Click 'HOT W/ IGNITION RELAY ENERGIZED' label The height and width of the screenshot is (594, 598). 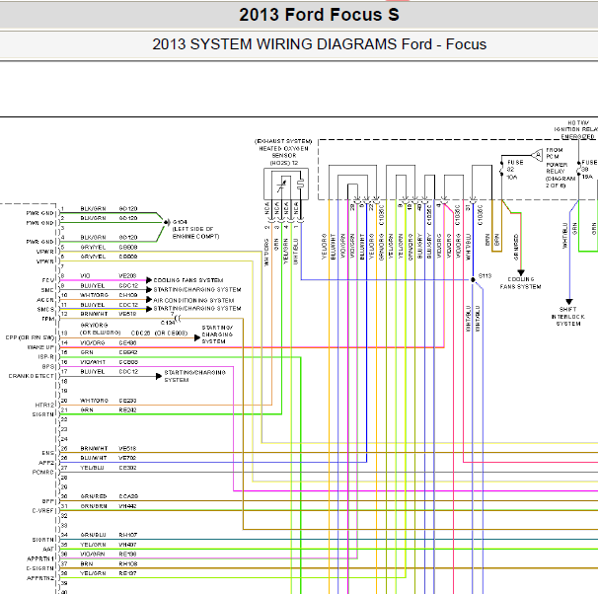pos(576,129)
